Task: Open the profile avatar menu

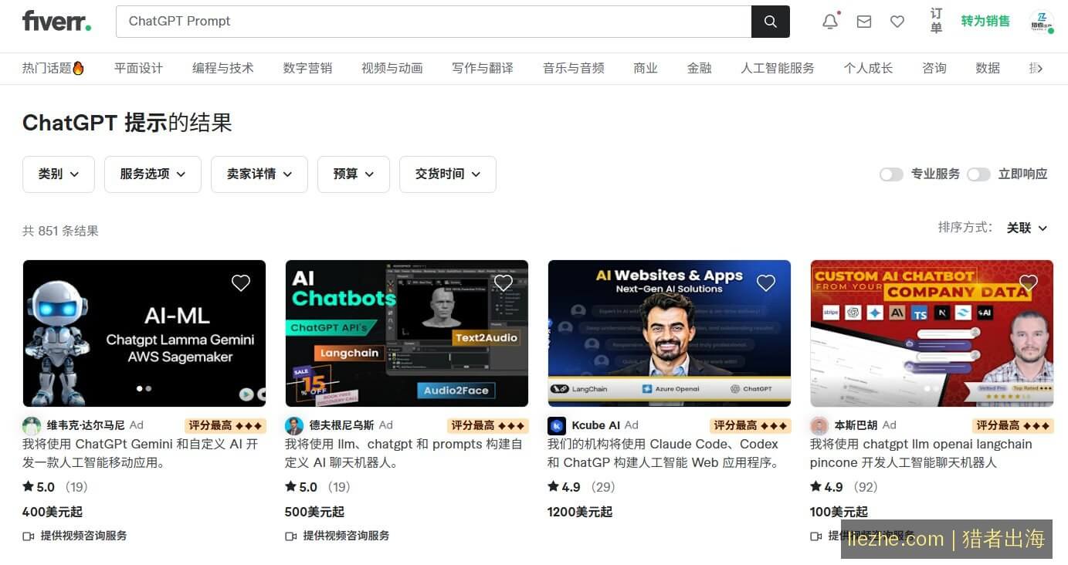Action: point(1041,22)
